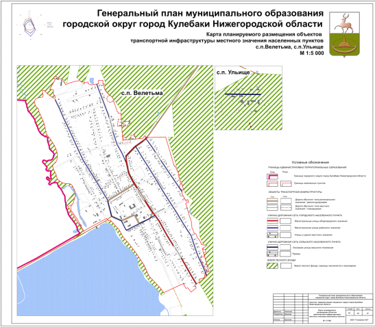375x327 pixels.
Task: Click the dark blue street in Ульище inset
Action: (243, 94)
